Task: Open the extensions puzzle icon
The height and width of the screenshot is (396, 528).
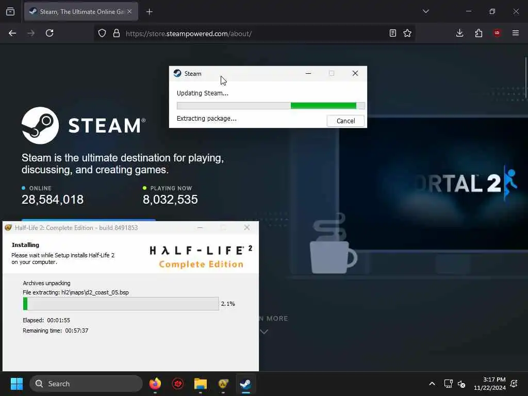Action: (478, 33)
